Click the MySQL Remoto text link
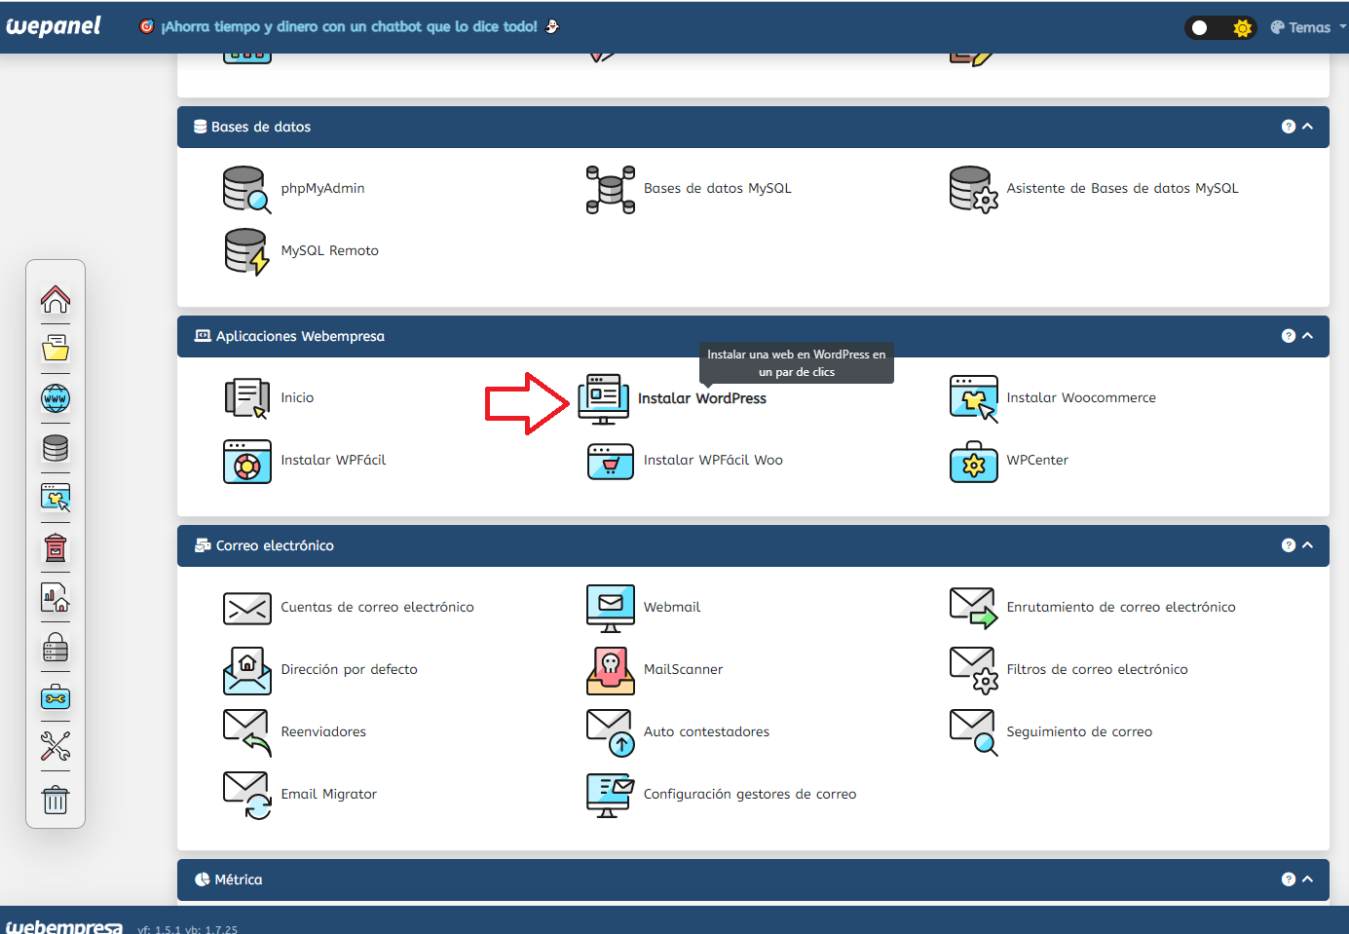1349x934 pixels. [329, 251]
